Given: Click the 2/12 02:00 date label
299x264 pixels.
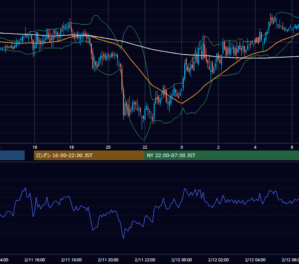Looking at the screenshot, I should [219, 260].
